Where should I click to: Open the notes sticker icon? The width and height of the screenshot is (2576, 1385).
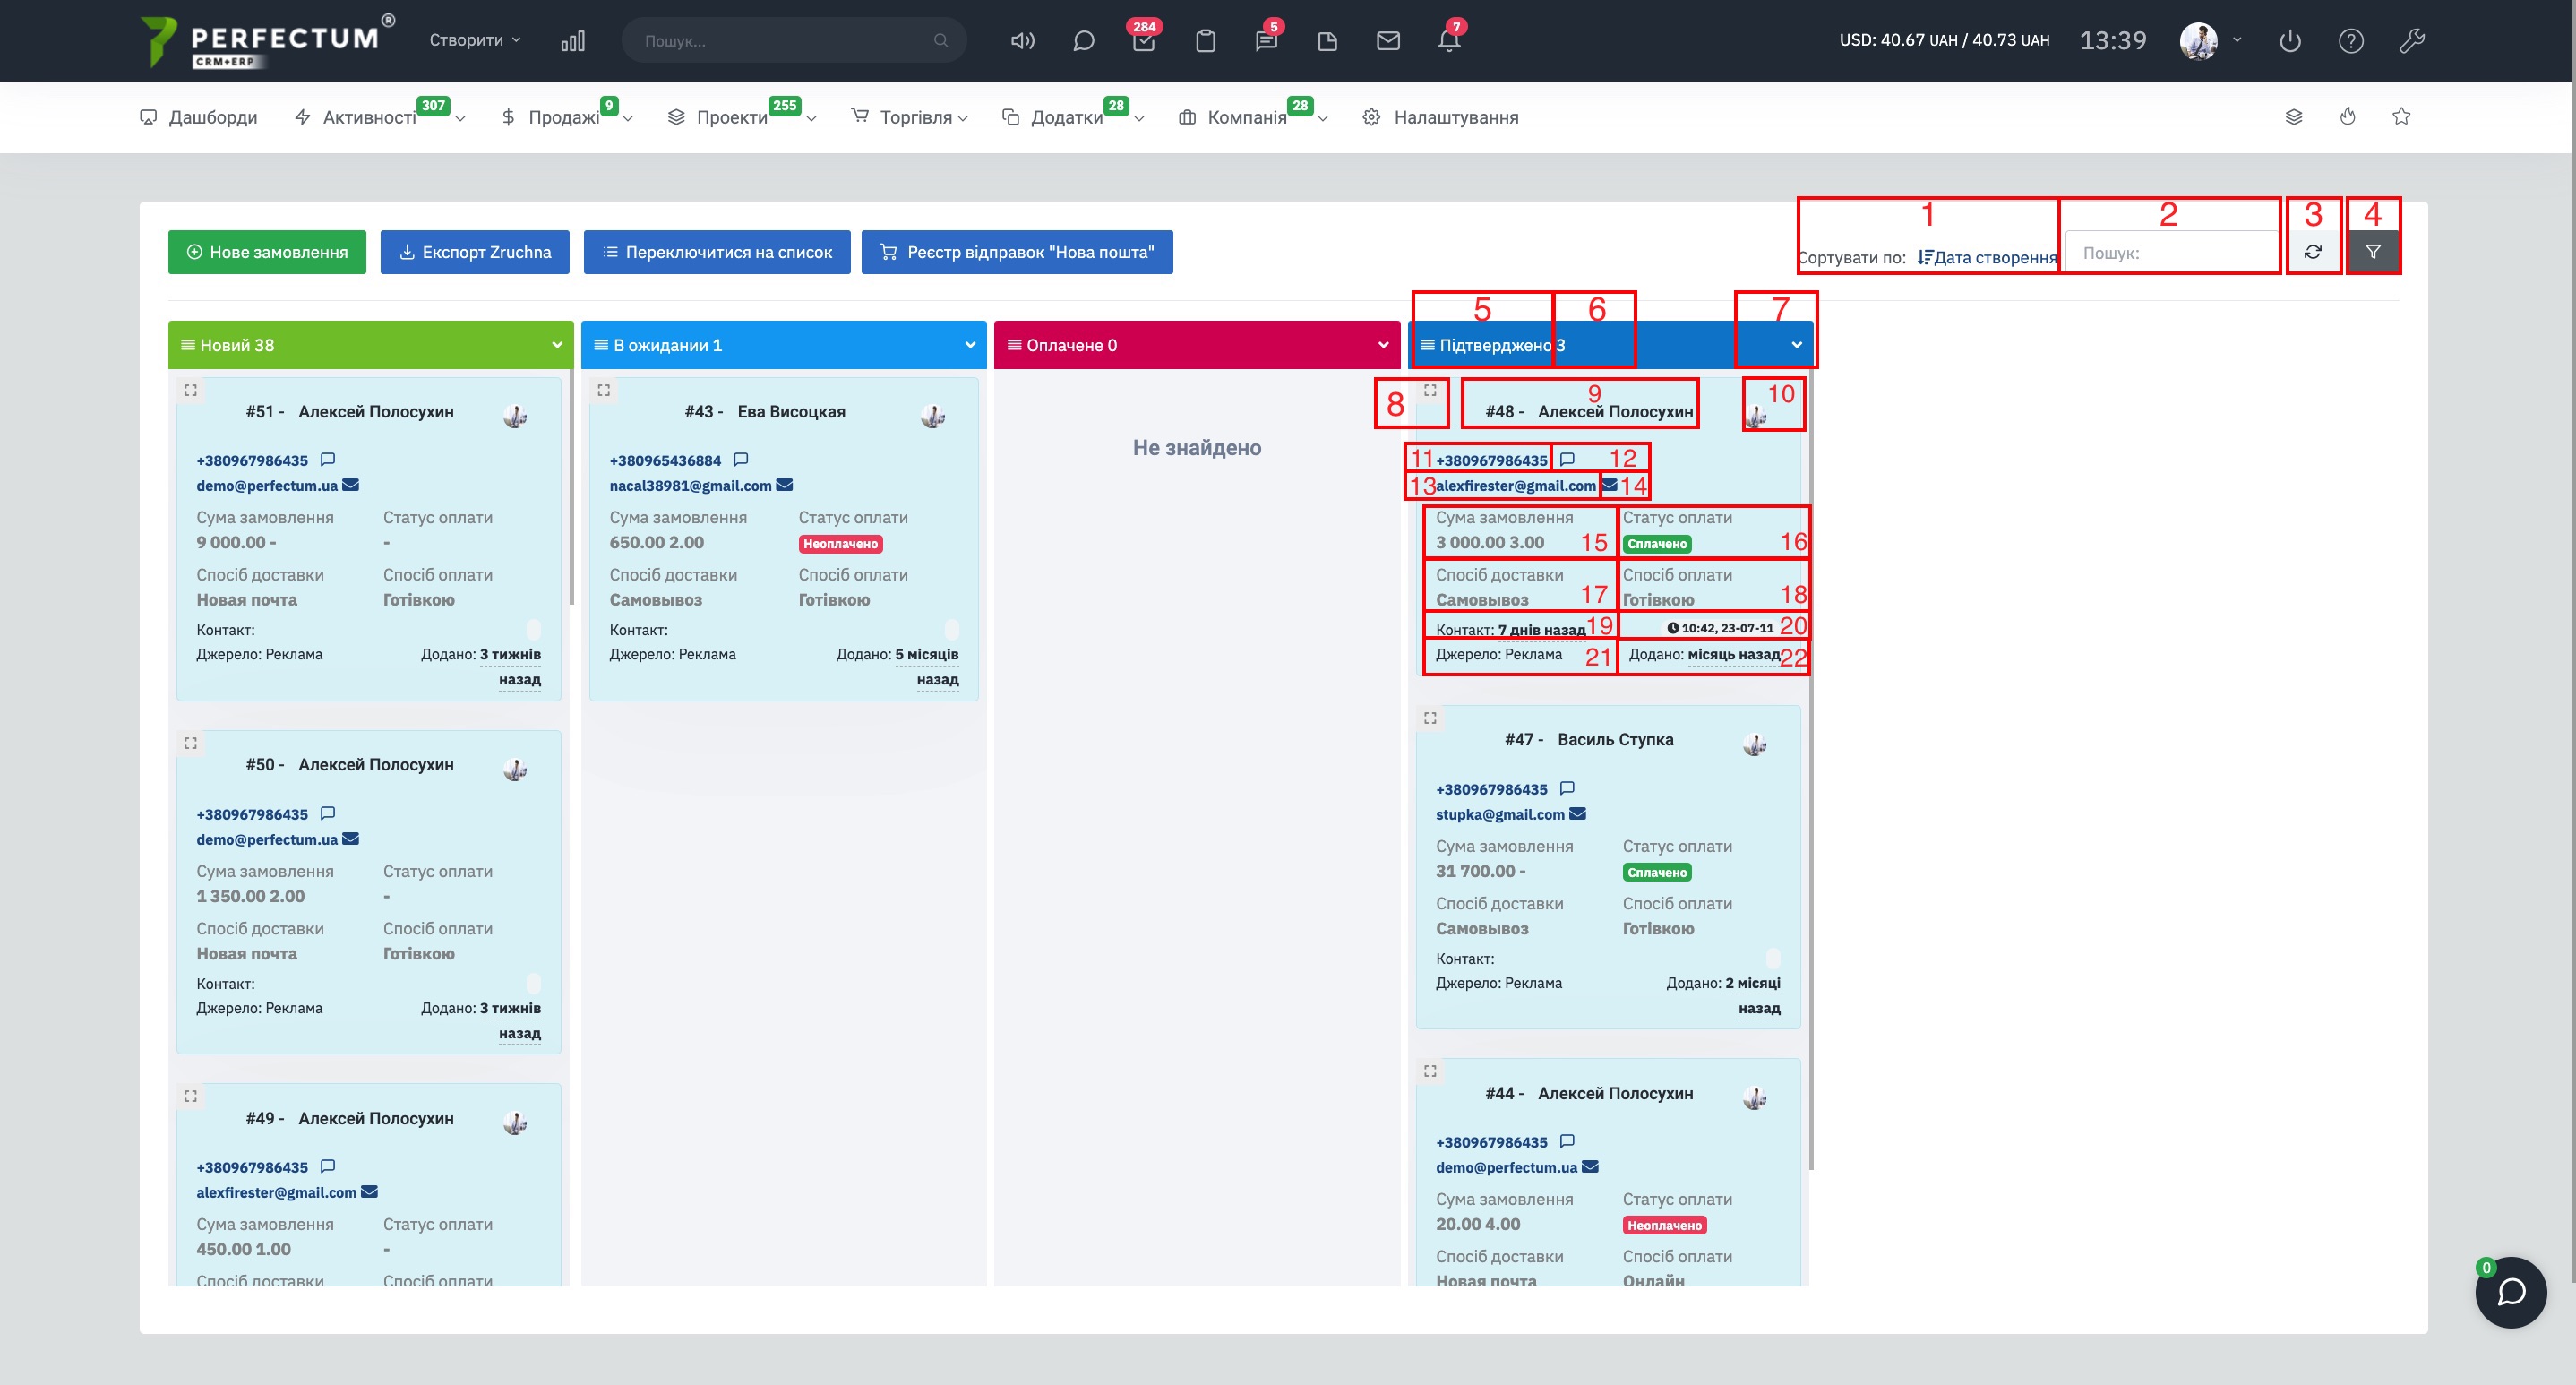pyautogui.click(x=1327, y=41)
